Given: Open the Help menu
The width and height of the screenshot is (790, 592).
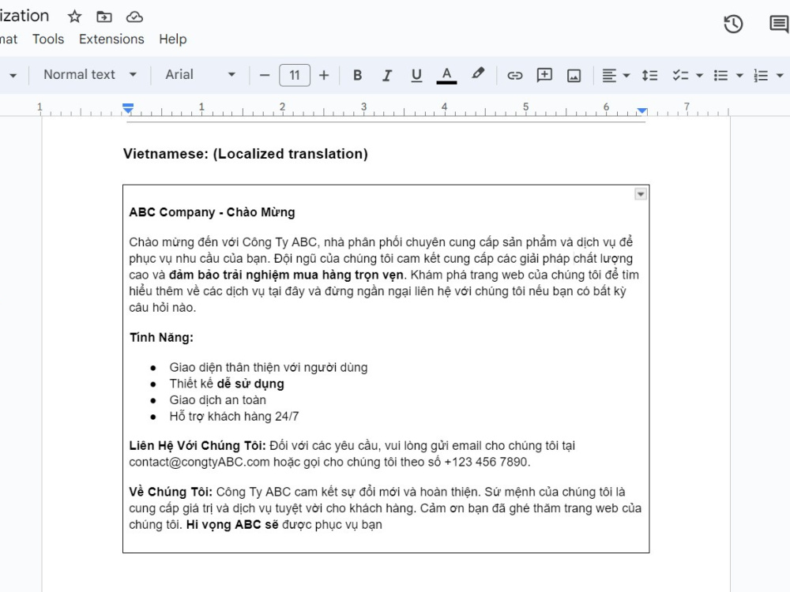Looking at the screenshot, I should click(x=173, y=39).
